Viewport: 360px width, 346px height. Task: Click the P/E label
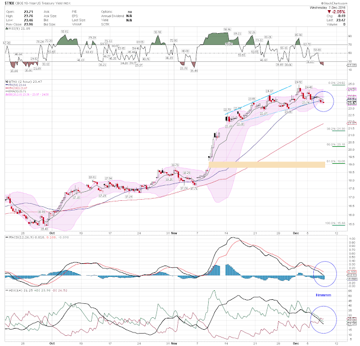coord(74,12)
